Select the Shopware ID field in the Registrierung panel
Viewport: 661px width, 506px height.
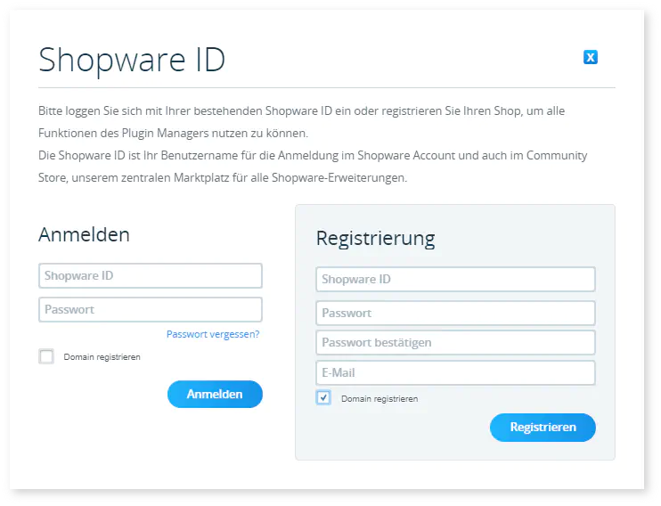(455, 280)
